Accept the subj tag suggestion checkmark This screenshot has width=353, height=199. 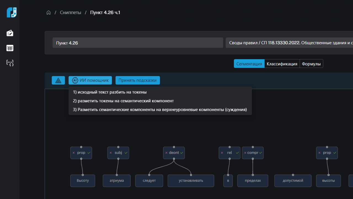coord(126,153)
